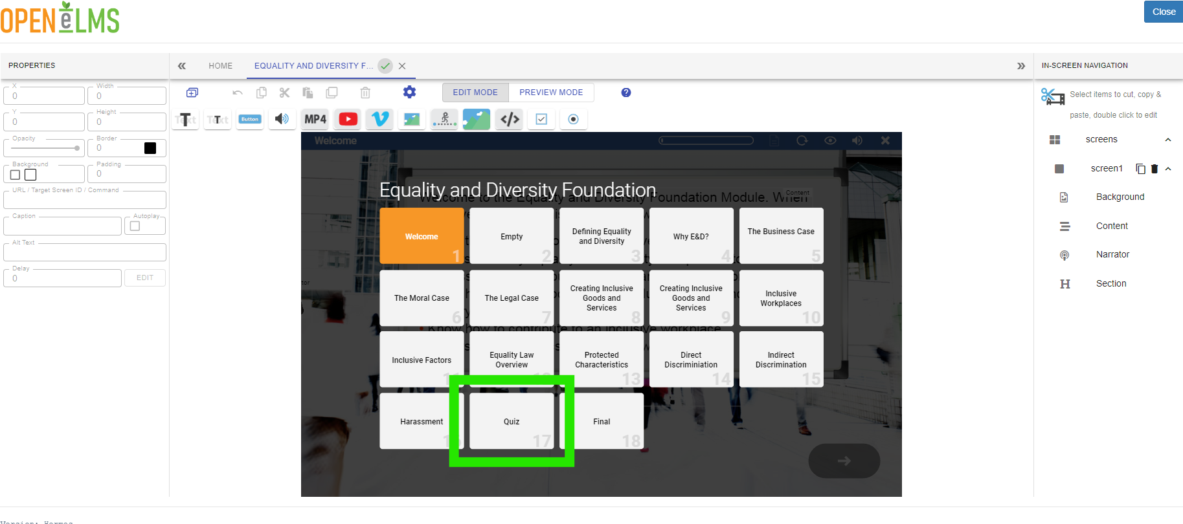Open the Harassment screen tile
Image resolution: width=1183 pixels, height=524 pixels.
click(x=422, y=421)
